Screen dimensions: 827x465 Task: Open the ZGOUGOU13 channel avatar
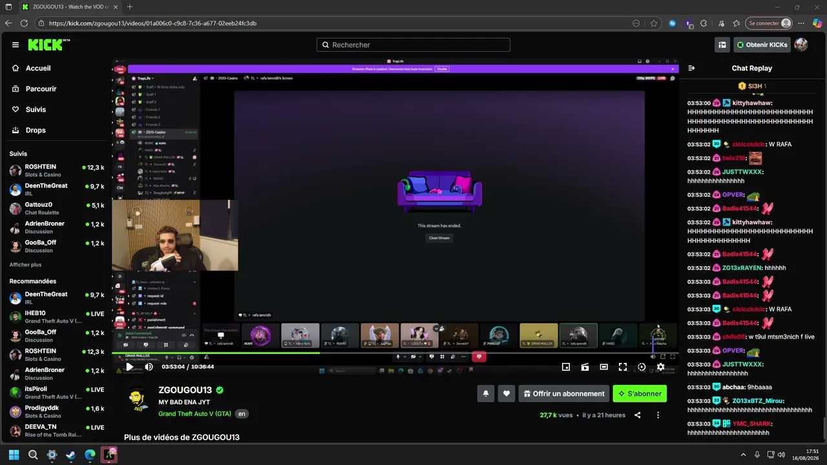coord(138,399)
